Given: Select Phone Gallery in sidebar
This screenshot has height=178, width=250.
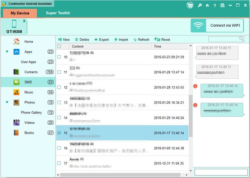Looking at the screenshot, I should [31, 113].
